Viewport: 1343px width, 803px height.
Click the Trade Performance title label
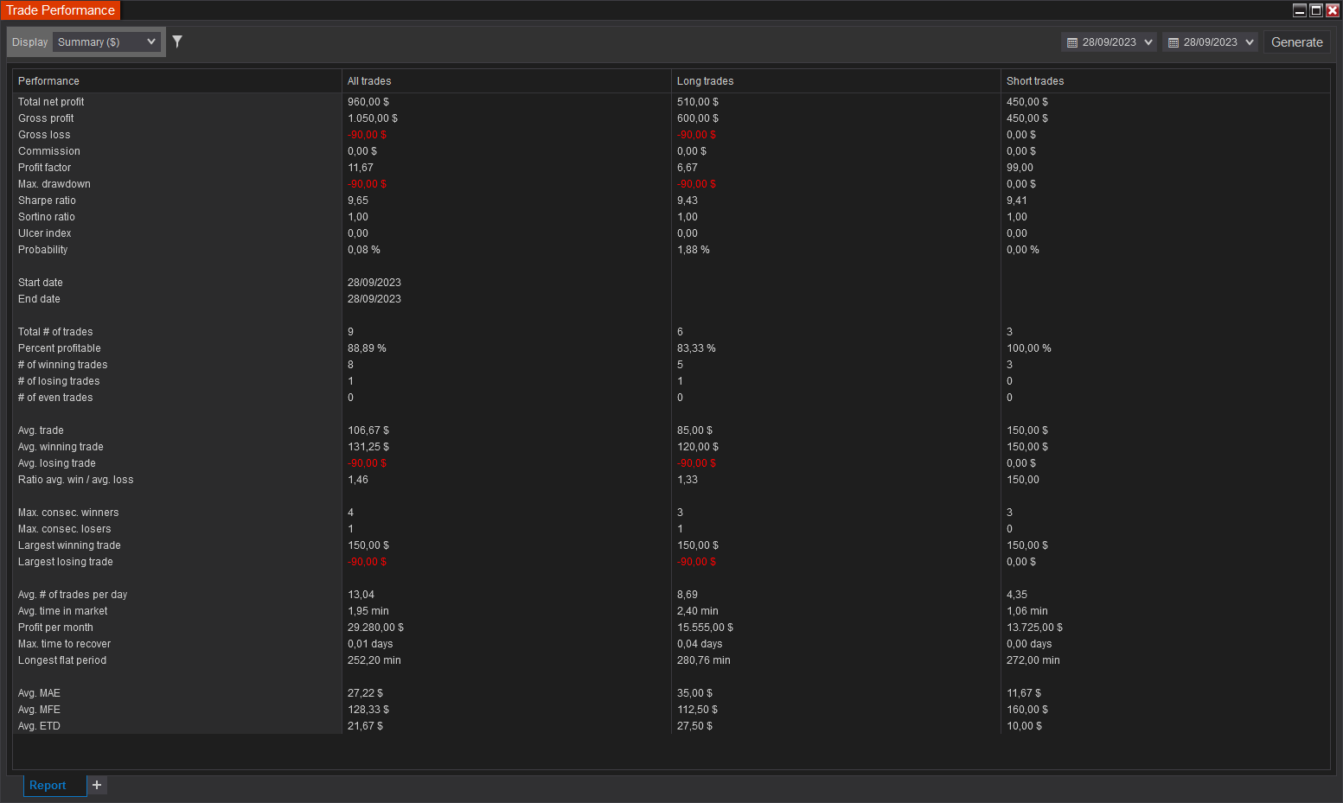pos(61,10)
